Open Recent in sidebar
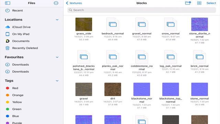The image size is (220, 124). 18,10
